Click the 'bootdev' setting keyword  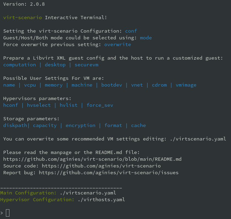click(112, 85)
